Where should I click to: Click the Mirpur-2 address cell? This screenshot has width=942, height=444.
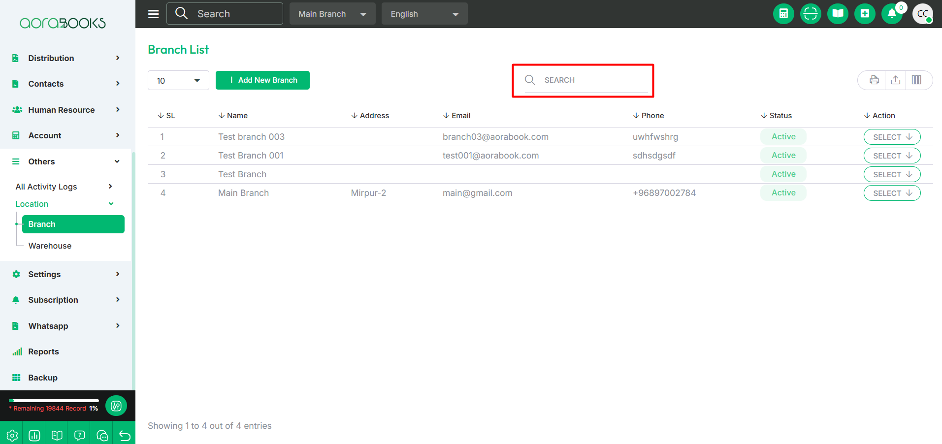[x=368, y=193]
